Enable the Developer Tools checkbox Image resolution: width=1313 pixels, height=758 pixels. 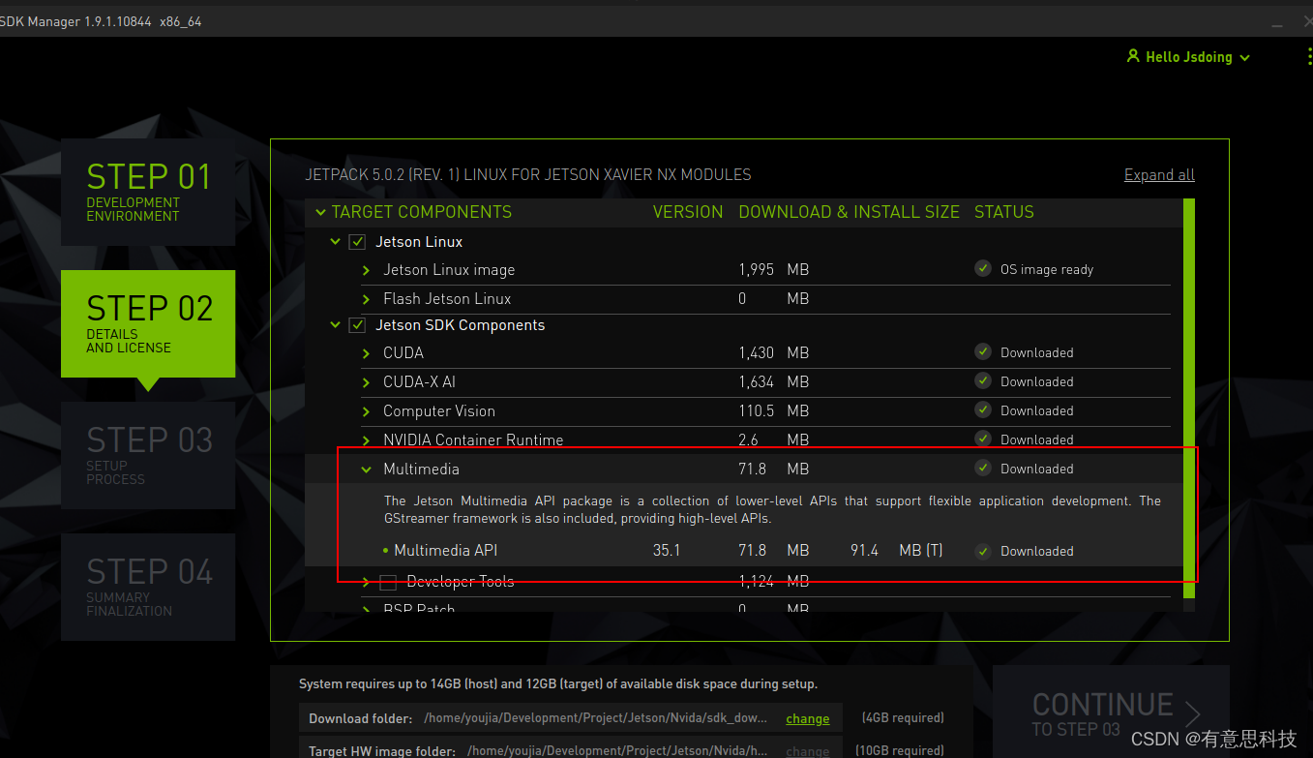click(388, 582)
